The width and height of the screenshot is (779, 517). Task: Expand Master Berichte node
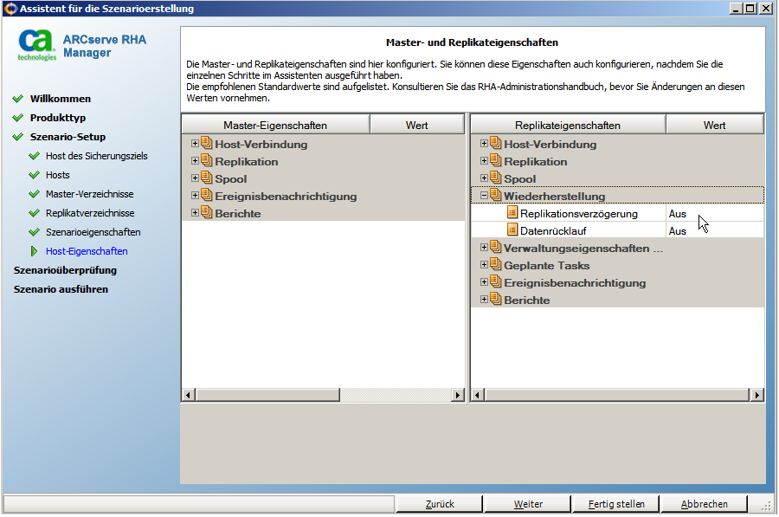pyautogui.click(x=196, y=213)
